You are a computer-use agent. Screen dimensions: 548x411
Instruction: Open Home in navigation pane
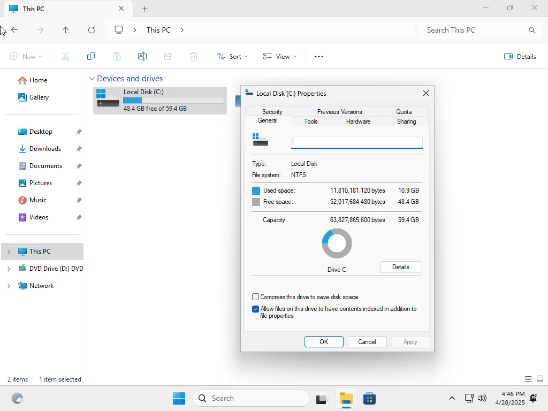click(x=38, y=80)
